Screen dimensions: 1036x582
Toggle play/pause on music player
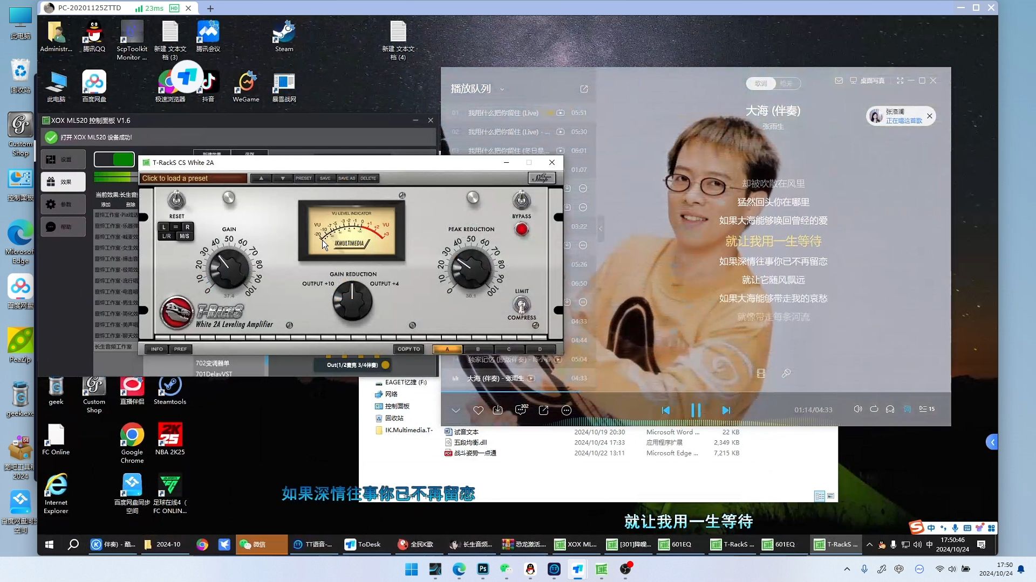696,410
